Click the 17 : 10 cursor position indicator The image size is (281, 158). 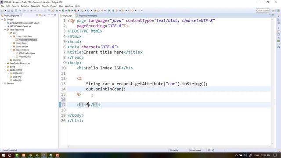pos(211,150)
